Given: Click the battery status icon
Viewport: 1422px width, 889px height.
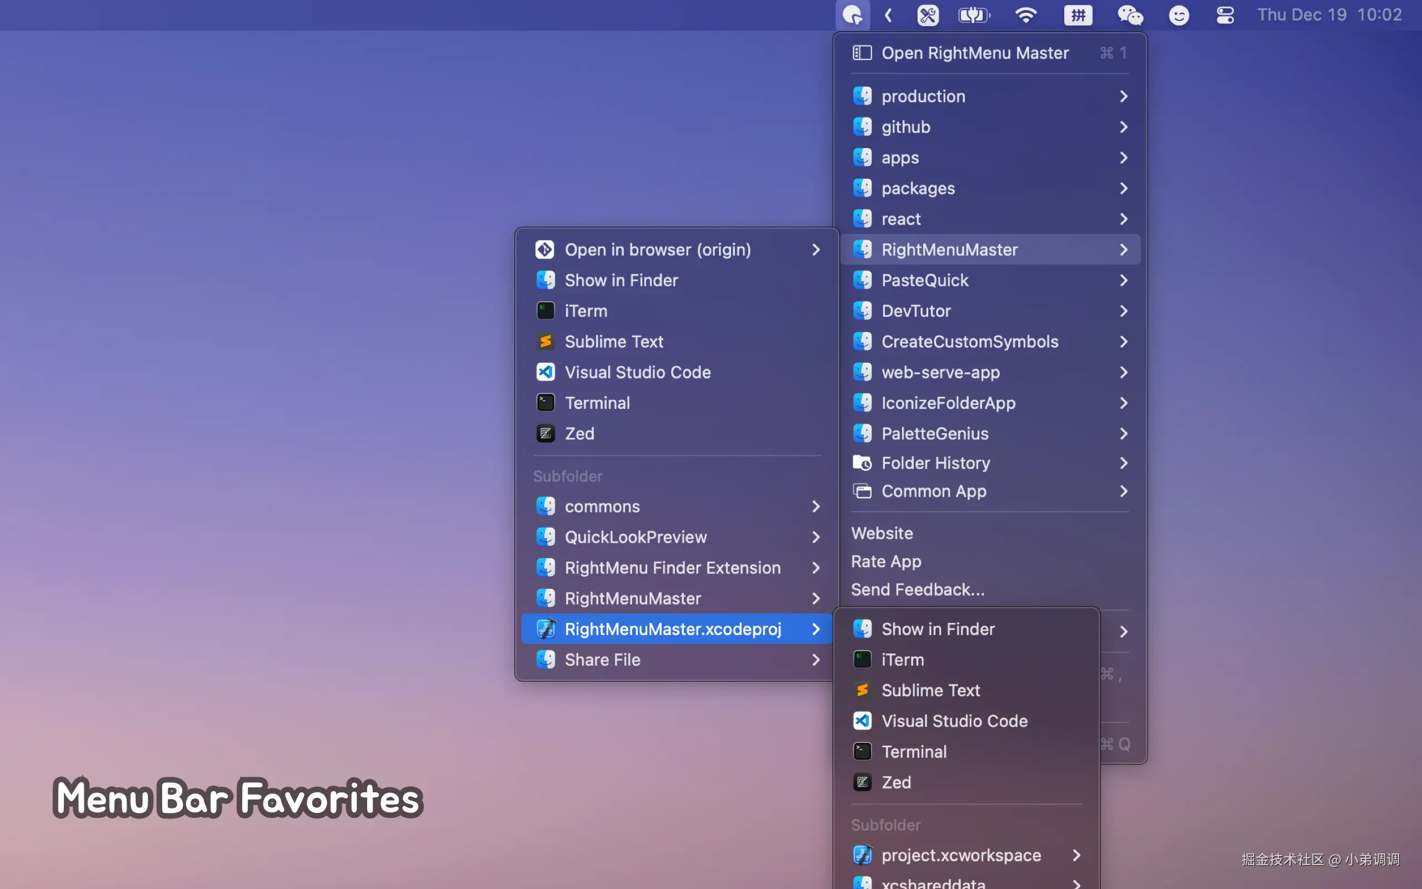Looking at the screenshot, I should pos(974,16).
